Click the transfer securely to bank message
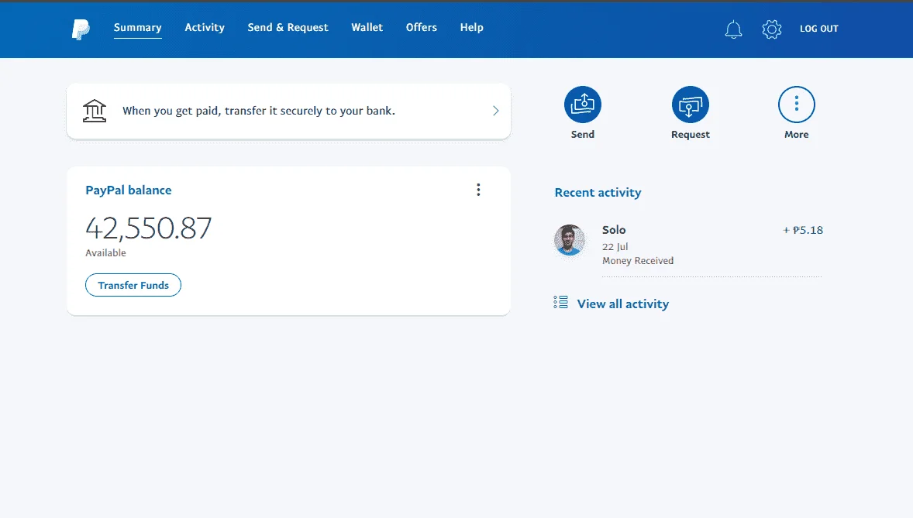Image resolution: width=913 pixels, height=518 pixels. point(259,111)
